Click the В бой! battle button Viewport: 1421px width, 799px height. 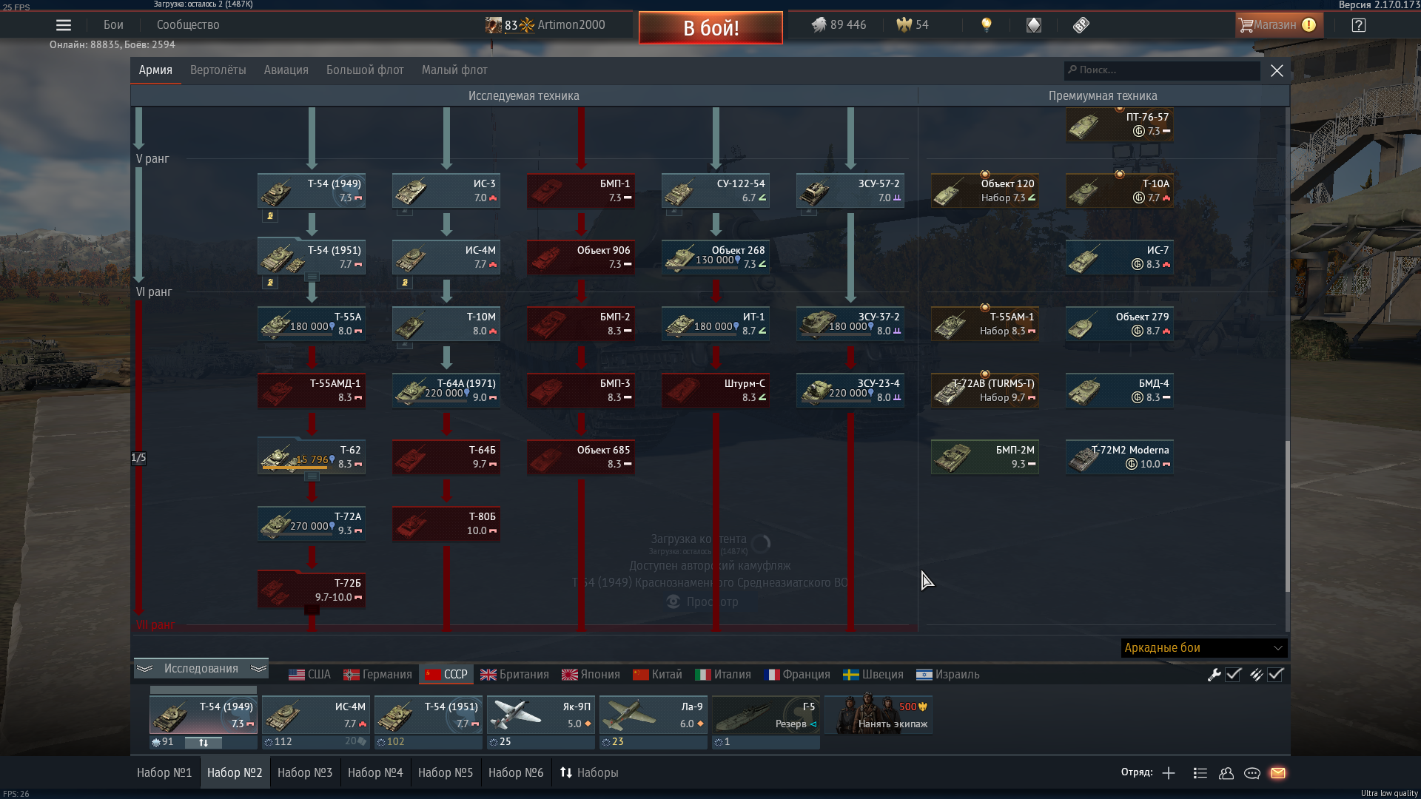[710, 28]
